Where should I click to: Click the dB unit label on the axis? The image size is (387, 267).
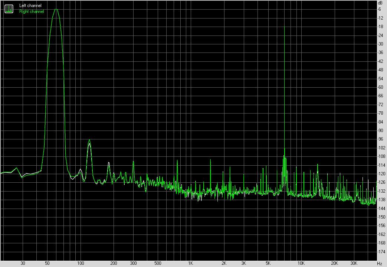380,3
